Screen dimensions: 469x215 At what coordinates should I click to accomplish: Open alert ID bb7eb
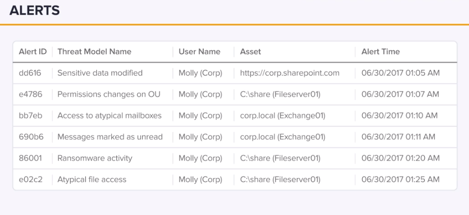[x=31, y=116]
